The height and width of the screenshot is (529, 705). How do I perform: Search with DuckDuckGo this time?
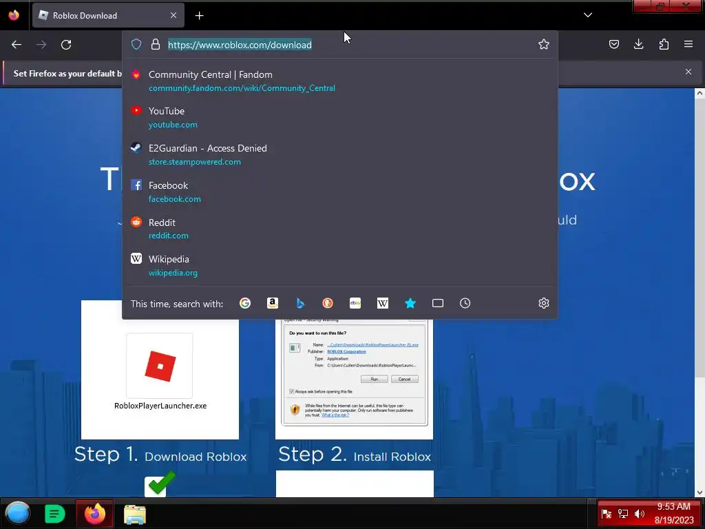(328, 303)
